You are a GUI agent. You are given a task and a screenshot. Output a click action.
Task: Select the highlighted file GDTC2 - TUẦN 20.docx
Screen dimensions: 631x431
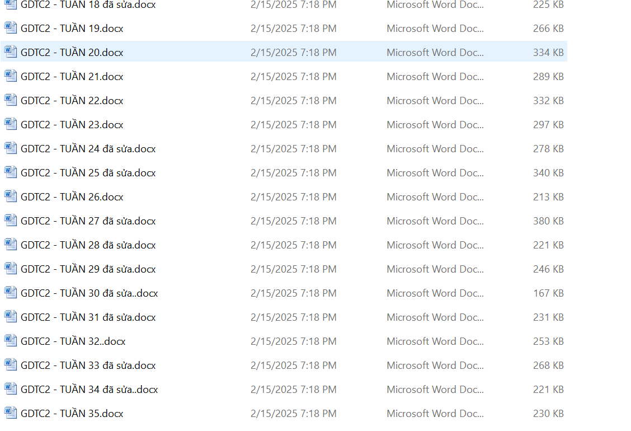[72, 53]
